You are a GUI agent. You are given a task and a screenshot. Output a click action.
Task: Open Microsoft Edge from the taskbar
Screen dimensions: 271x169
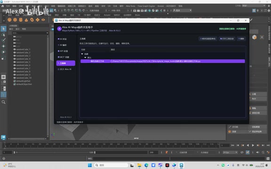[146, 165]
